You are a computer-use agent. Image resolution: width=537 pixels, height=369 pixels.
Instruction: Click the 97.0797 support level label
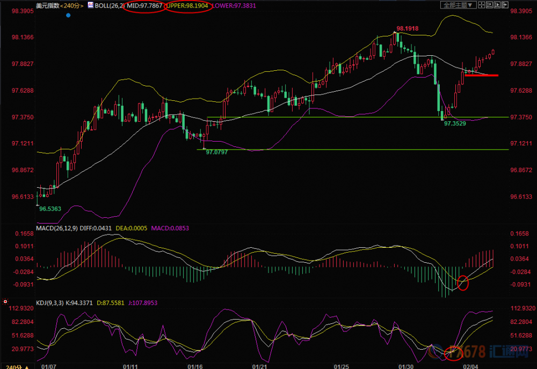click(217, 152)
